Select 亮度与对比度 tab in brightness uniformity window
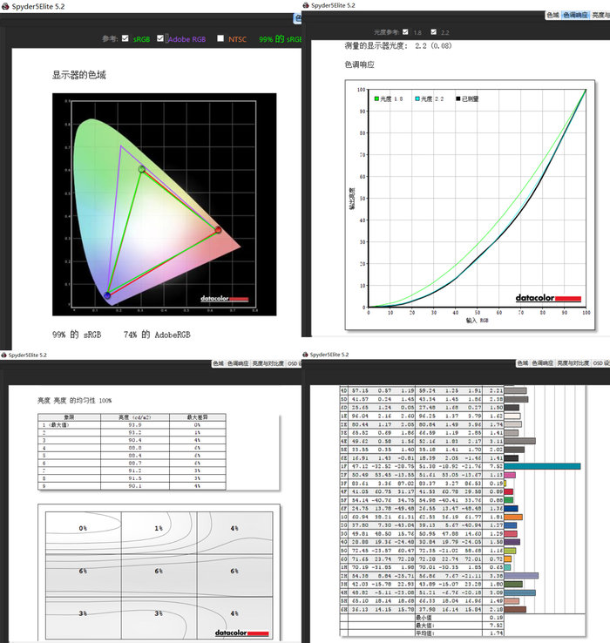Image resolution: width=610 pixels, height=643 pixels. coord(268,363)
